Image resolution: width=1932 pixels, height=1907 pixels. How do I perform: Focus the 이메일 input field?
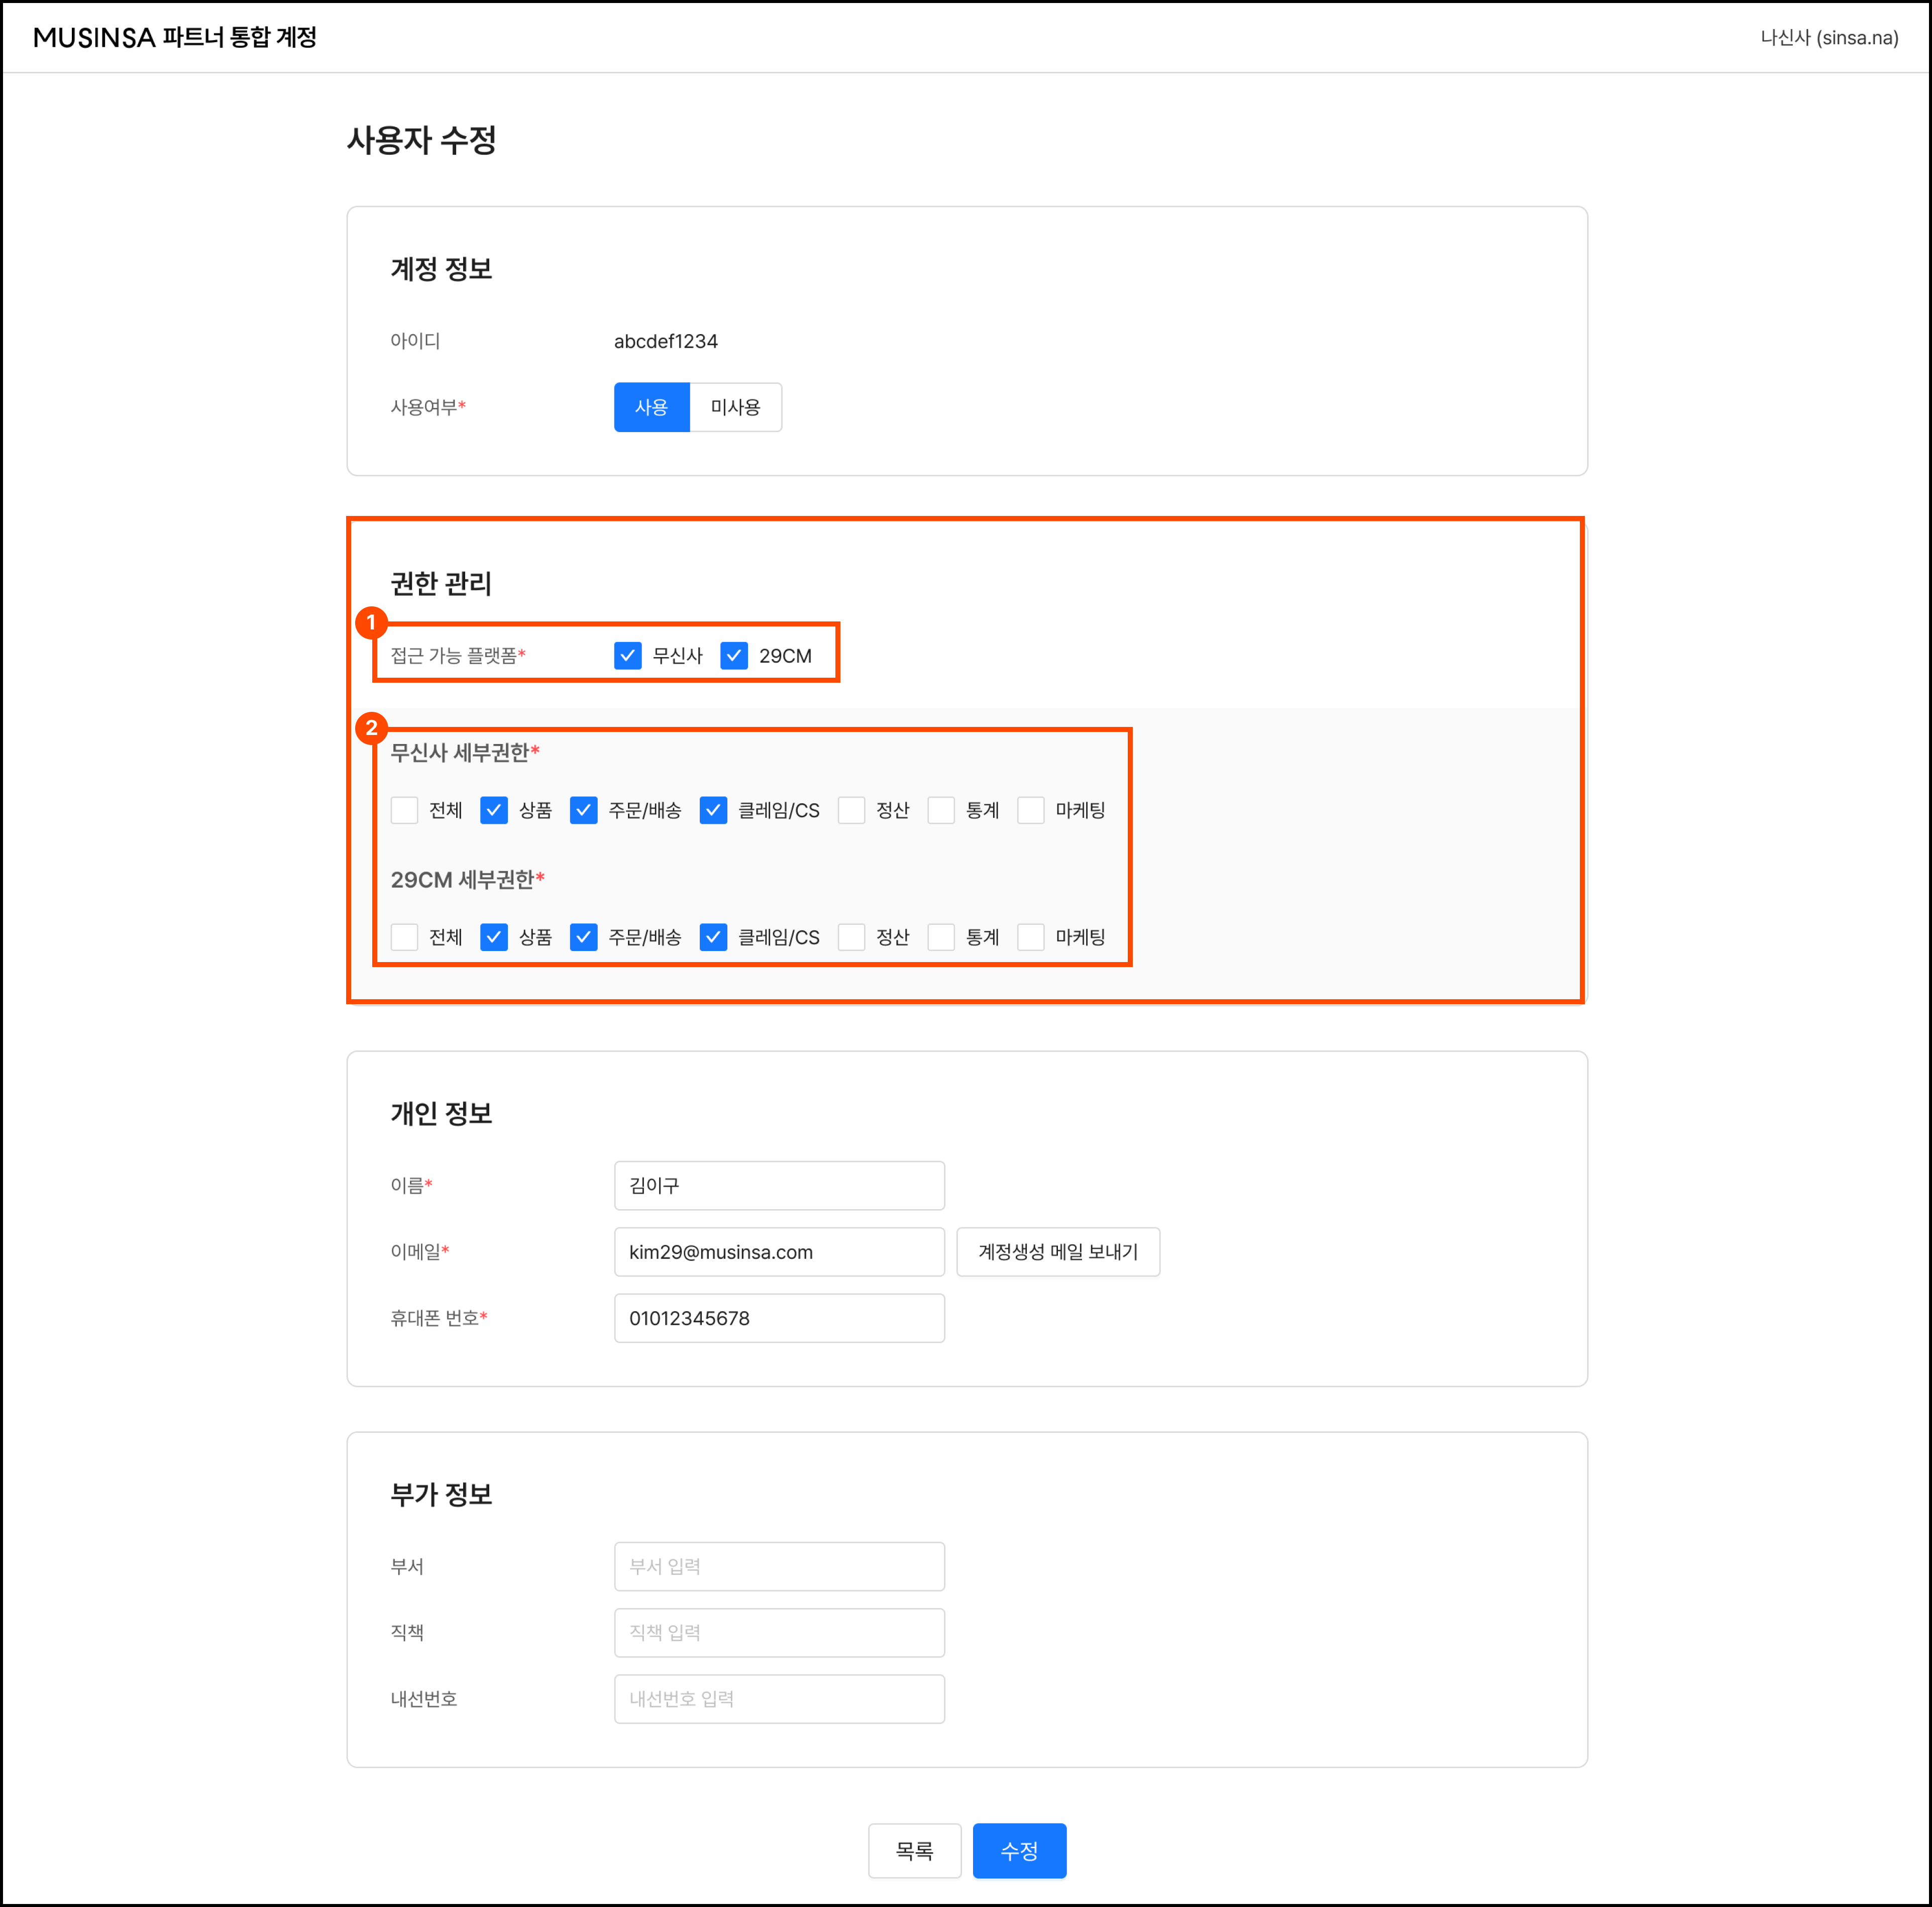(x=779, y=1252)
